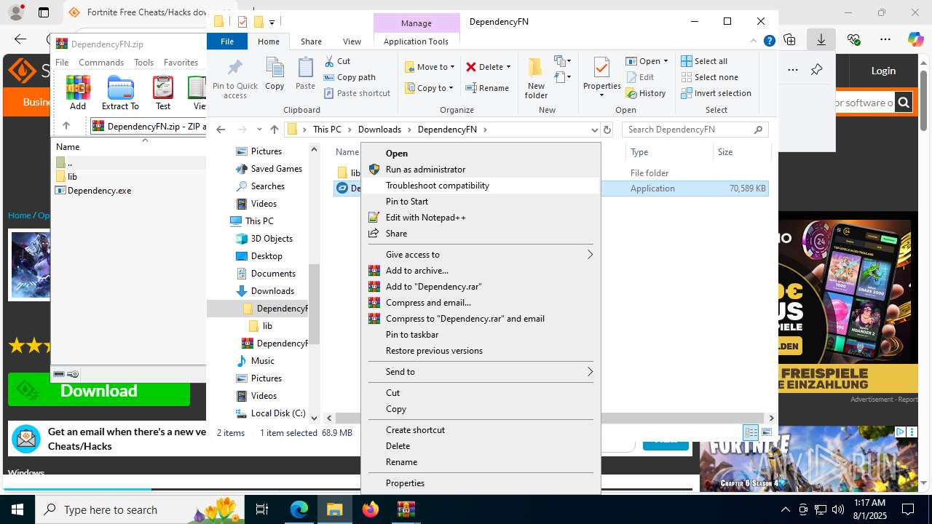Click Select none in ribbon
932x524 pixels.
[x=708, y=77]
